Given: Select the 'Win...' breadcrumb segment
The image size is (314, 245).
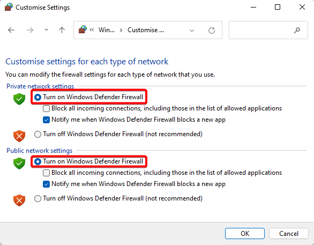Looking at the screenshot, I should point(107,30).
